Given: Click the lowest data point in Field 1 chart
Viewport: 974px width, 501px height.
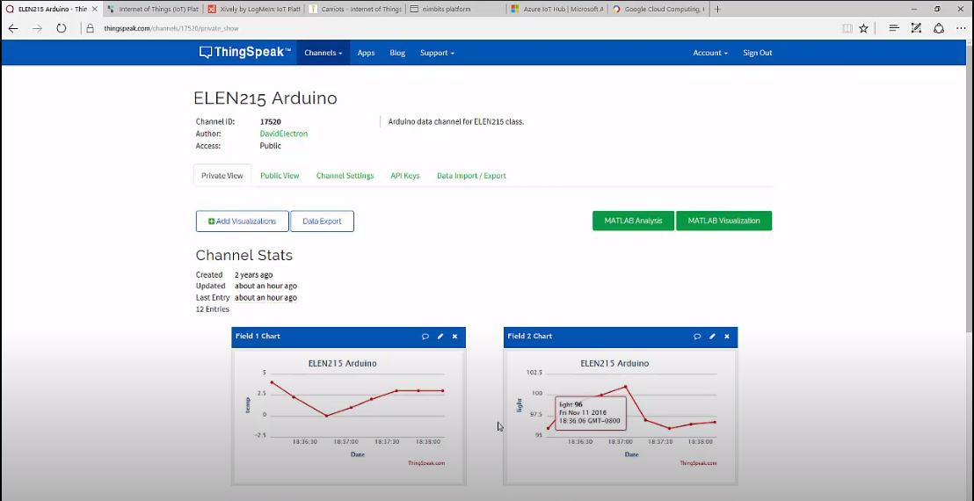Looking at the screenshot, I should tap(327, 416).
